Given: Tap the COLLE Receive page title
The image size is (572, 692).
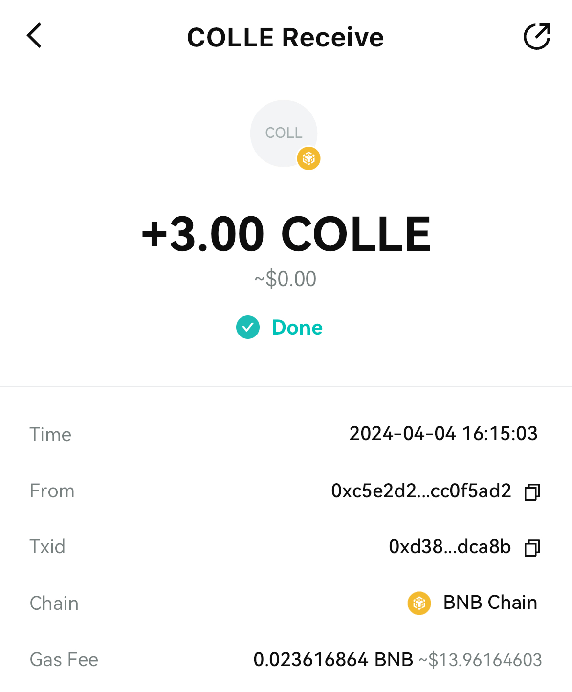Looking at the screenshot, I should [x=286, y=37].
